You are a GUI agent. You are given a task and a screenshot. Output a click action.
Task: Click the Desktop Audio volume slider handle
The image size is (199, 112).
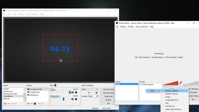click(63, 99)
